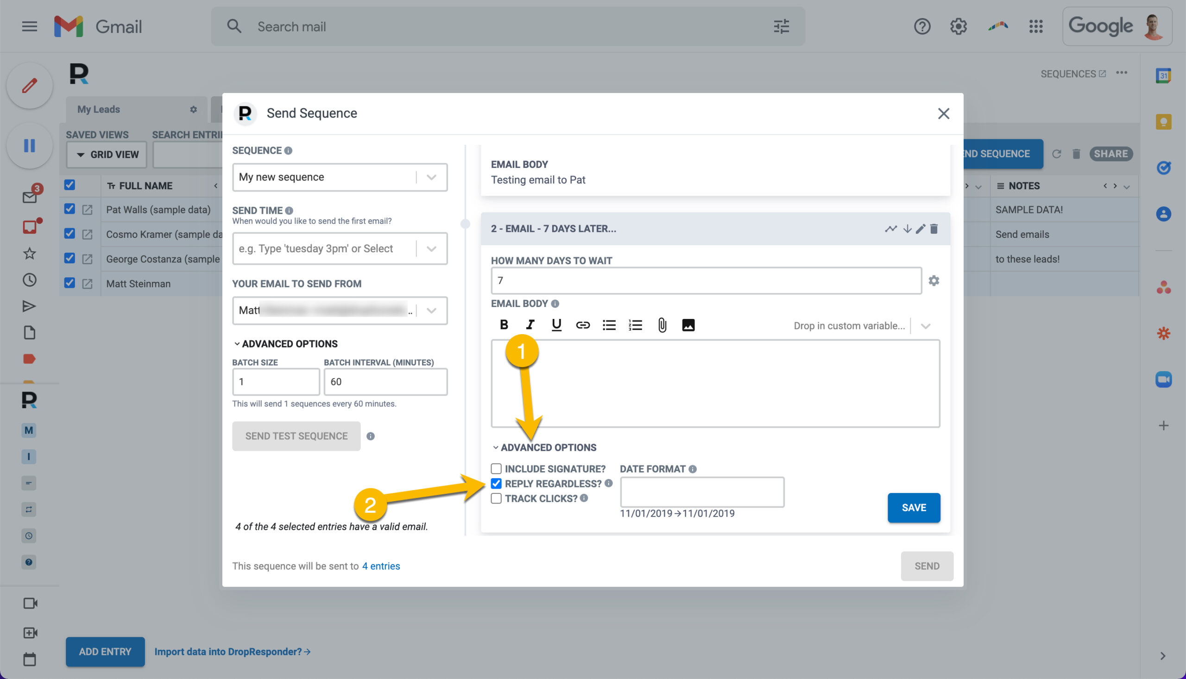Open Gmail settings gear
Screen dimensions: 1186x679
click(958, 26)
